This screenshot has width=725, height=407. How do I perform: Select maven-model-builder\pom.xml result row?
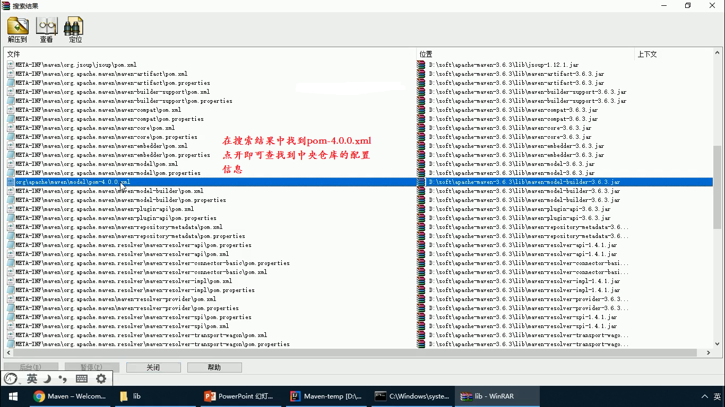point(359,191)
